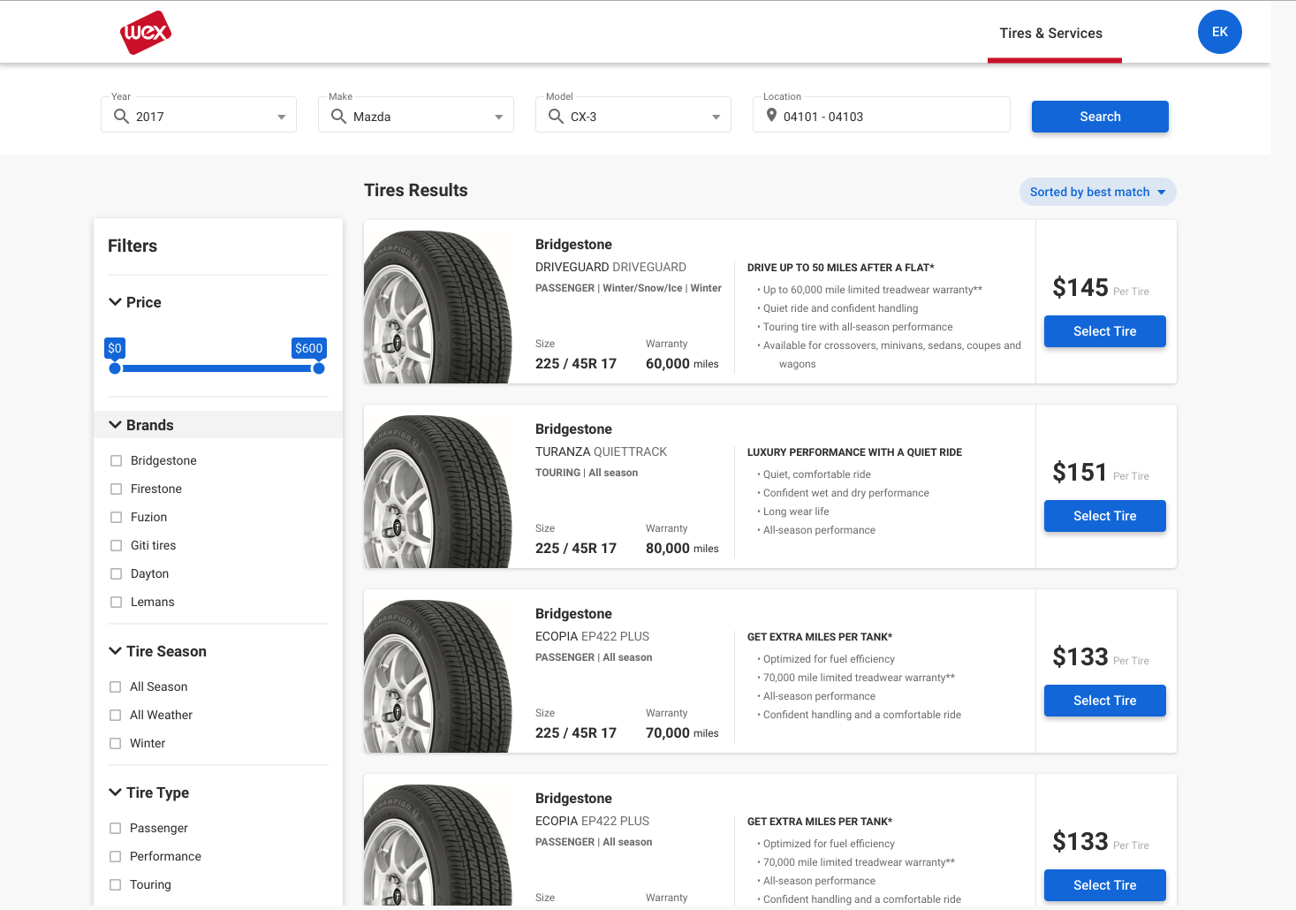1296x910 pixels.
Task: Enable the Winter season filter checkbox
Action: click(x=115, y=743)
